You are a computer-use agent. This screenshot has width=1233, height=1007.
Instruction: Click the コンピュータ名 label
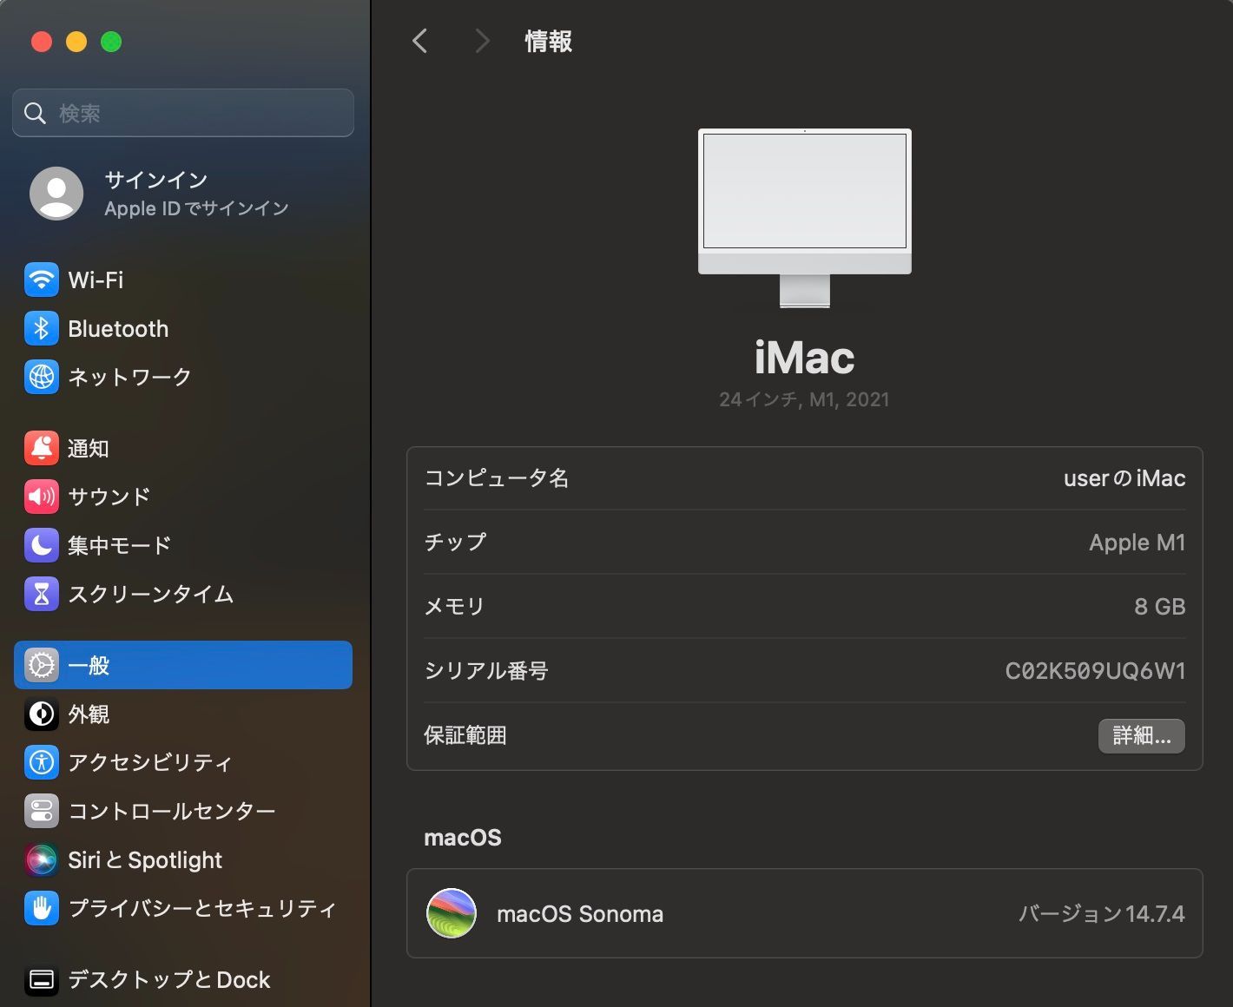[497, 478]
